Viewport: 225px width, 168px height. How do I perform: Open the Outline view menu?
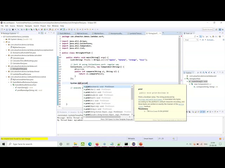point(218,72)
